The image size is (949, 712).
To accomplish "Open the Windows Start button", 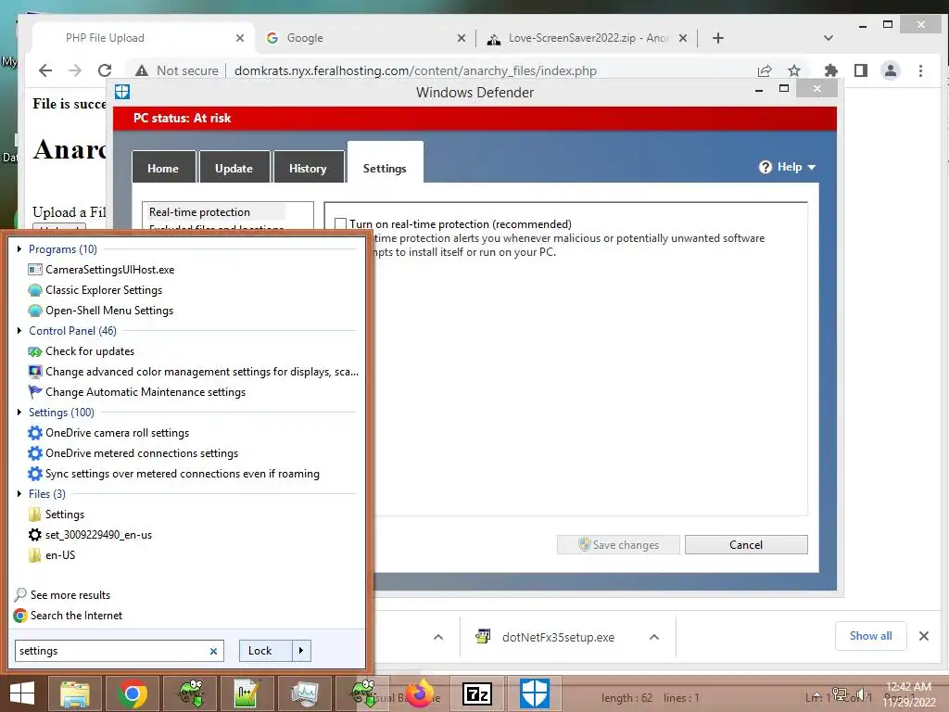I will [22, 693].
